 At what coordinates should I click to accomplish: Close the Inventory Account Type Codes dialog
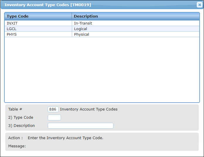pyautogui.click(x=199, y=5)
